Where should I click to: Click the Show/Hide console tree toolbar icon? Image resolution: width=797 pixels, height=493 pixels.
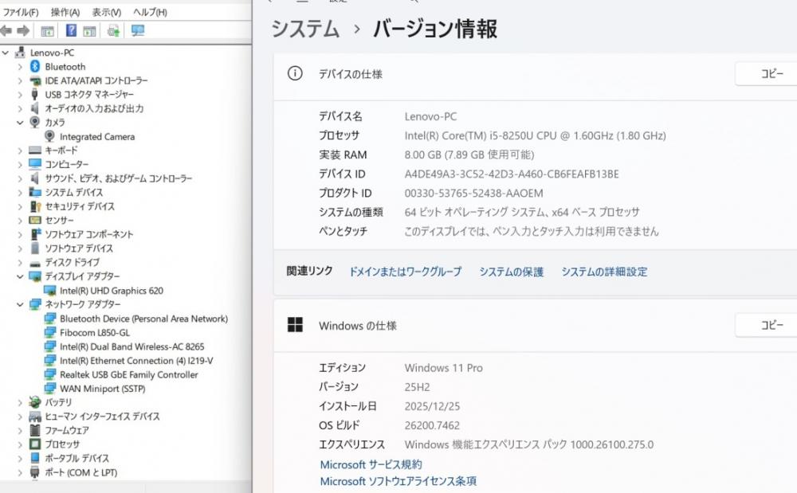[48, 31]
